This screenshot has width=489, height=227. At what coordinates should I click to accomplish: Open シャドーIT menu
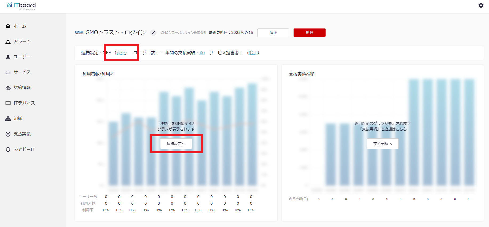click(24, 150)
